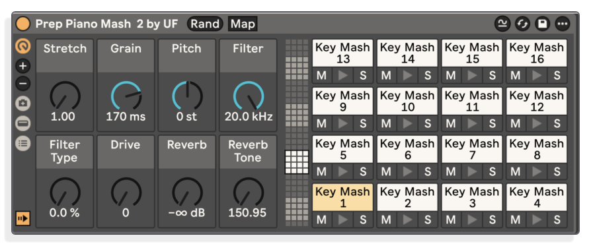The width and height of the screenshot is (591, 246).
Task: Click the device title Prep Piano Mash 2 by UF
Action: 106,24
